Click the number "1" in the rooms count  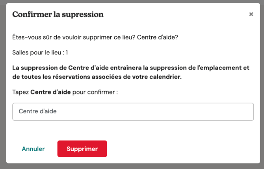pyautogui.click(x=67, y=52)
